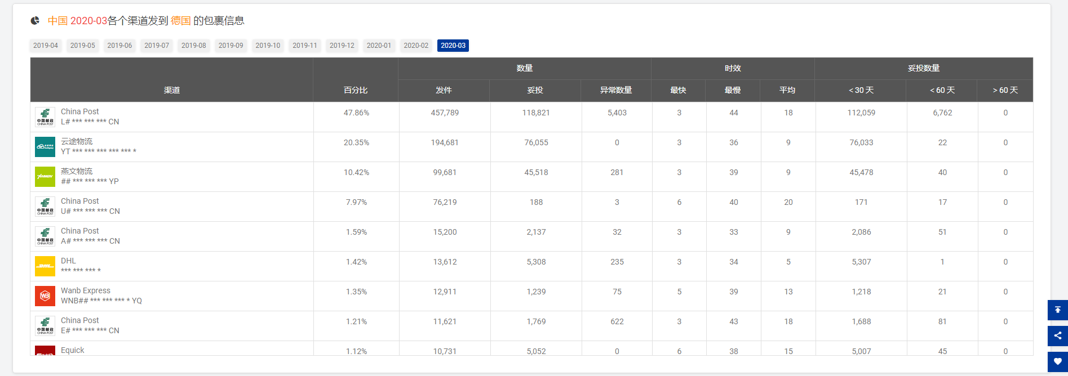Click the red Wanb Express logo
Viewport: 1068px width, 376px height.
coord(45,296)
